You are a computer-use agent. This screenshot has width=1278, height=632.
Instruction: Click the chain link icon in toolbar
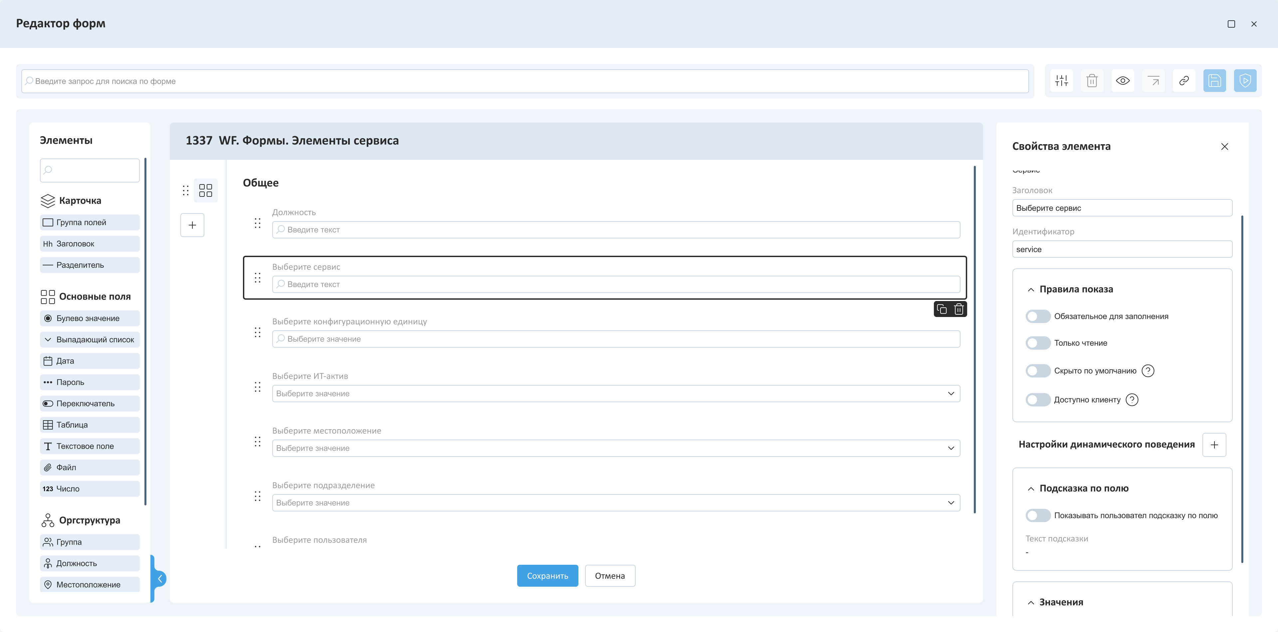(x=1184, y=81)
